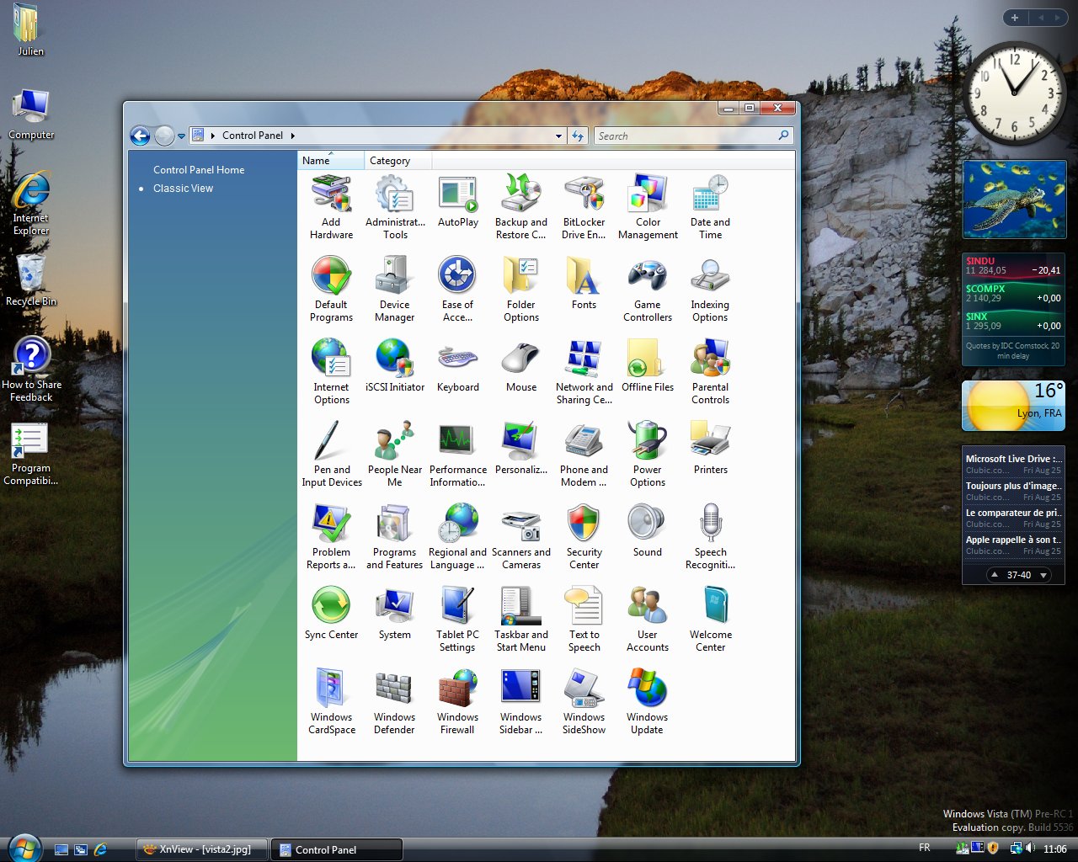Expand the Control Panel breadcrumb arrow
1078x862 pixels.
click(x=293, y=136)
